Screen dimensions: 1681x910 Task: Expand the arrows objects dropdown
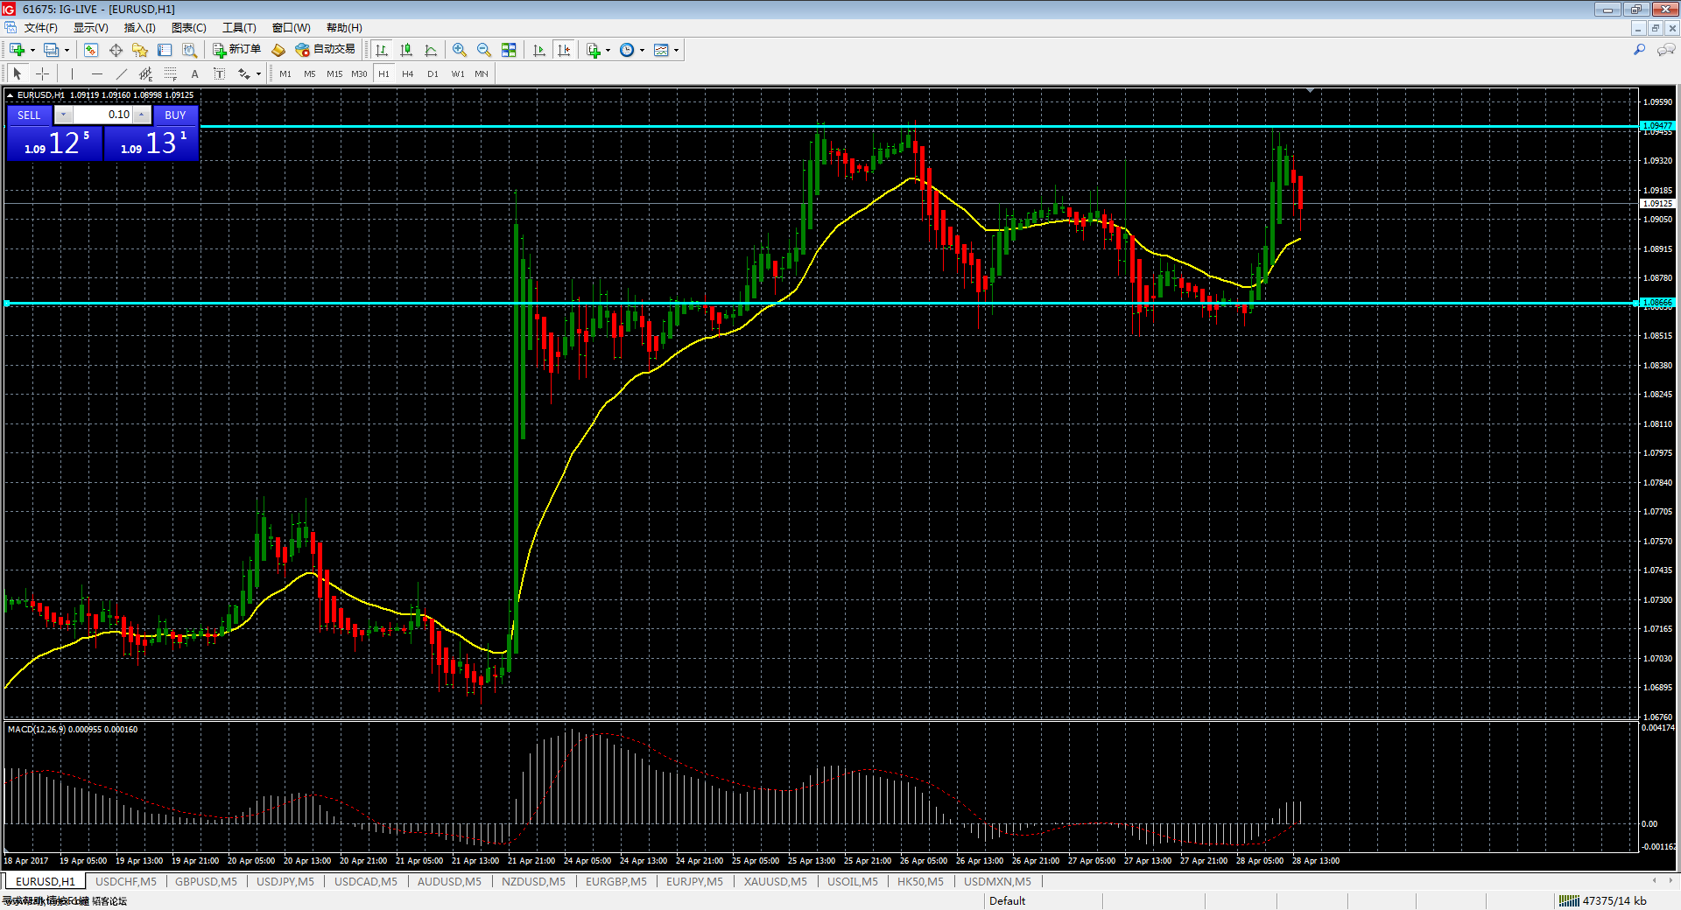pyautogui.click(x=258, y=73)
